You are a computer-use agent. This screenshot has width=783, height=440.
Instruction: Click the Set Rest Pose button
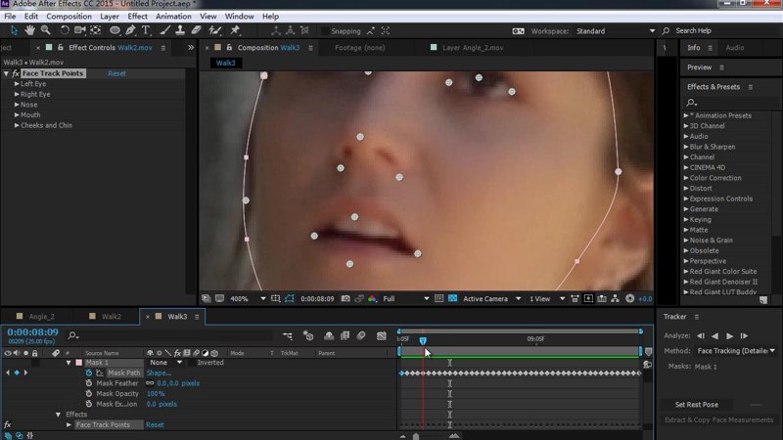[697, 405]
